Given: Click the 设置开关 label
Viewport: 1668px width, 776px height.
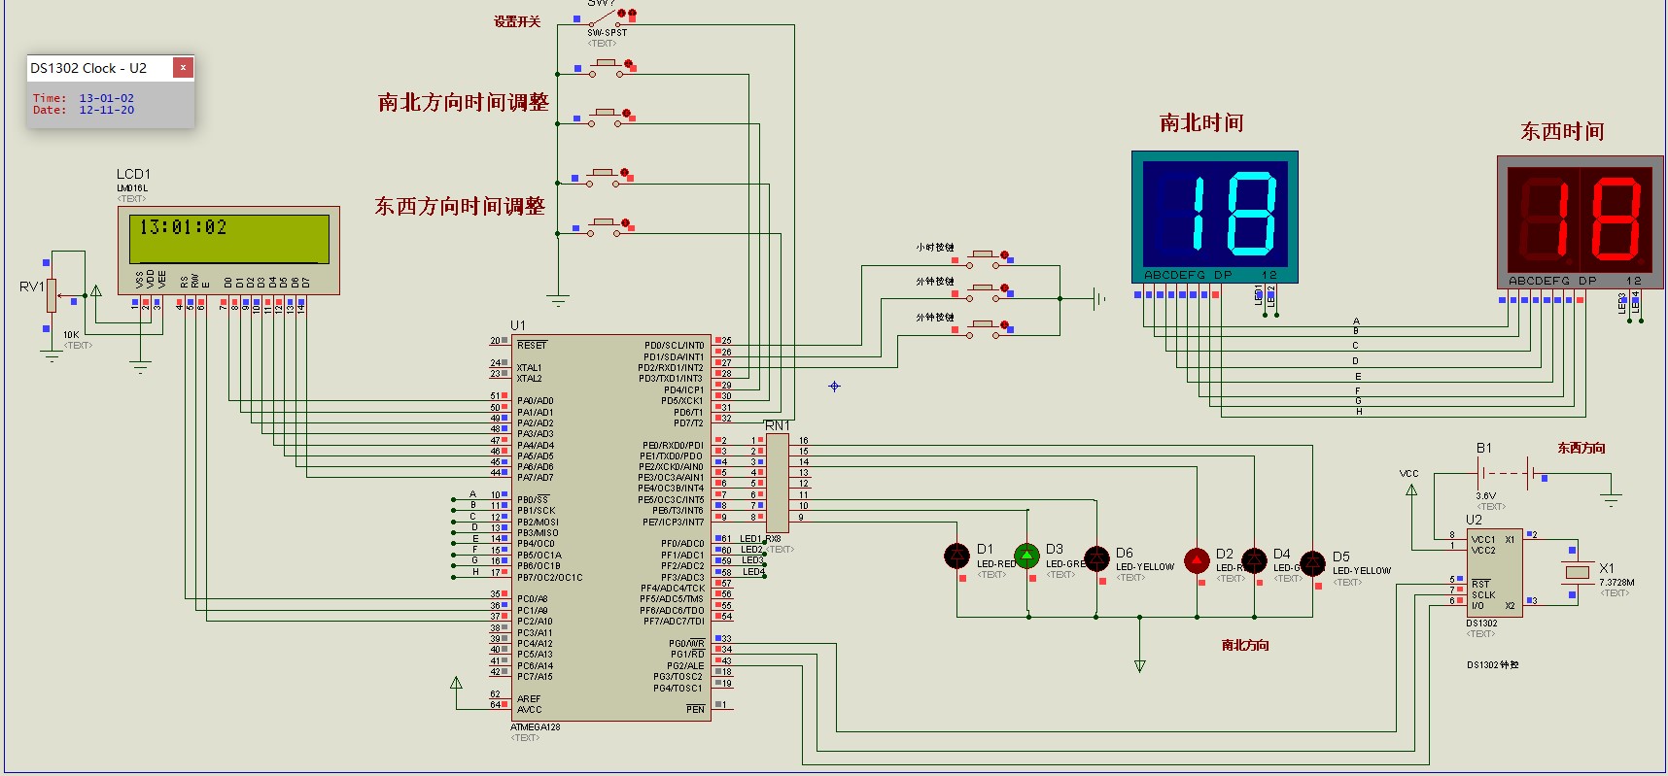Looking at the screenshot, I should point(517,21).
